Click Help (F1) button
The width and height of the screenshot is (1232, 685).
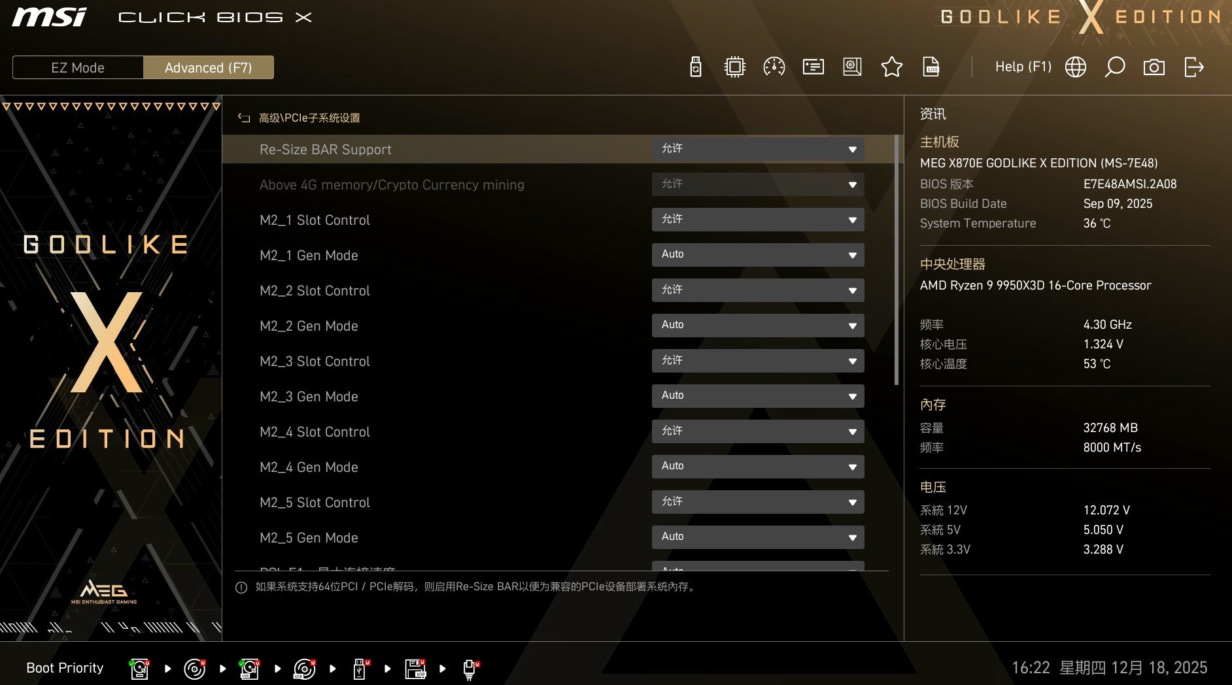[1023, 67]
